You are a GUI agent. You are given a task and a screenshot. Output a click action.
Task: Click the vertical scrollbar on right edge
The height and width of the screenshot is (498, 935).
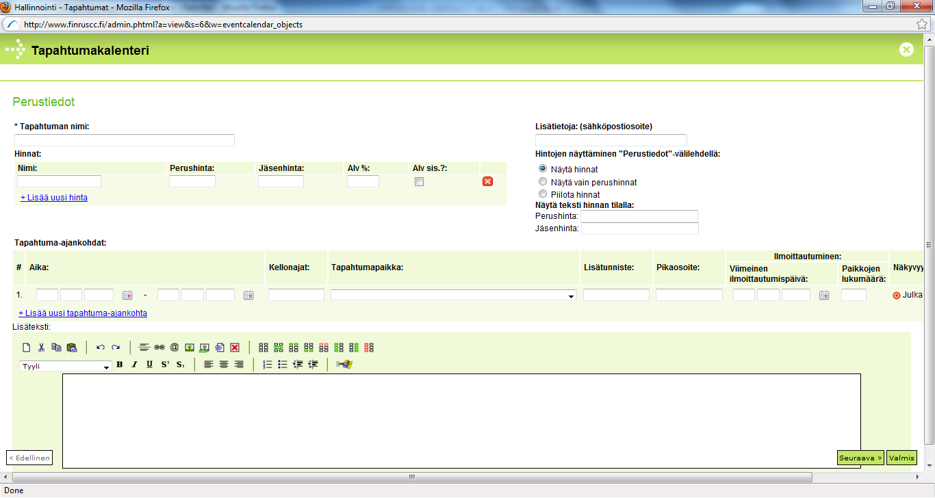pyautogui.click(x=930, y=246)
